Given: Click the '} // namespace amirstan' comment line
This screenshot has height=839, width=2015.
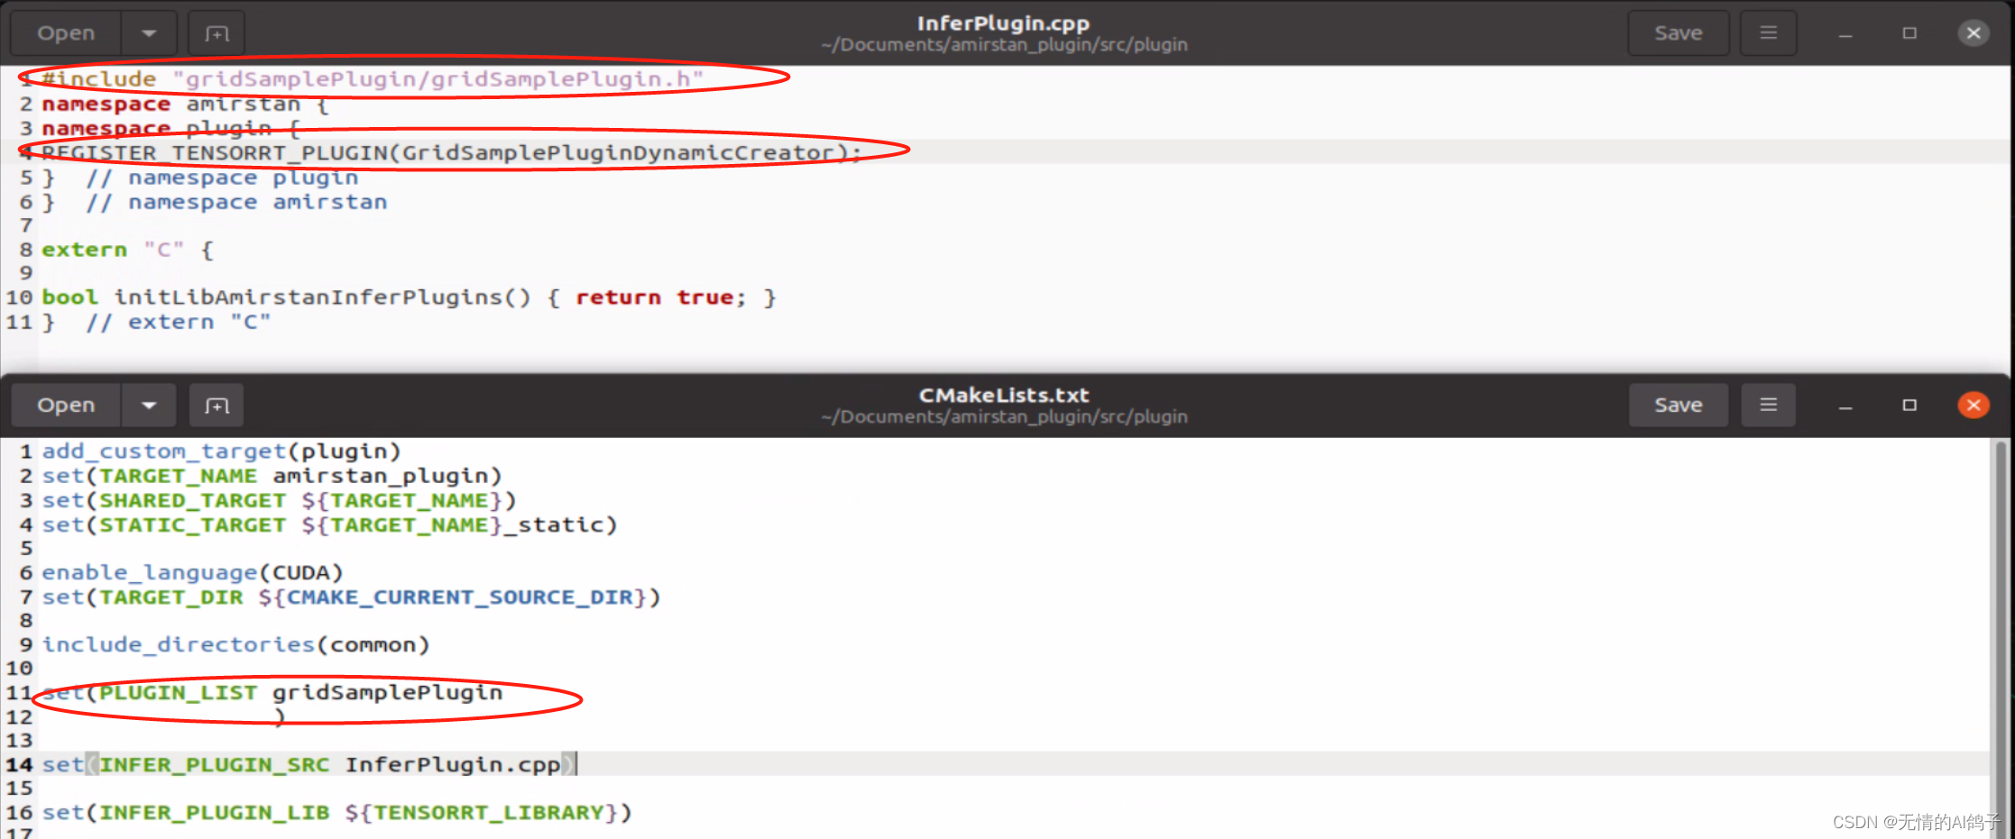Looking at the screenshot, I should click(x=215, y=202).
